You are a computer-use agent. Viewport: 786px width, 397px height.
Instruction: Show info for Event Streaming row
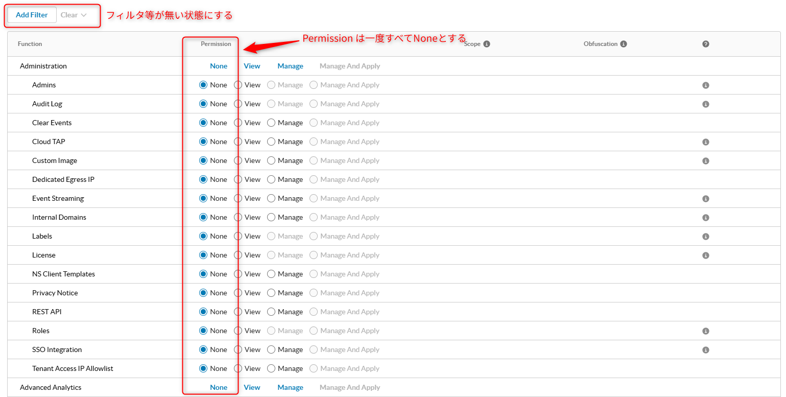point(706,198)
